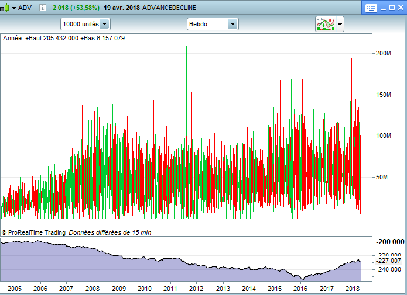Click the lowest point of indicator line in 2016

pos(302,279)
